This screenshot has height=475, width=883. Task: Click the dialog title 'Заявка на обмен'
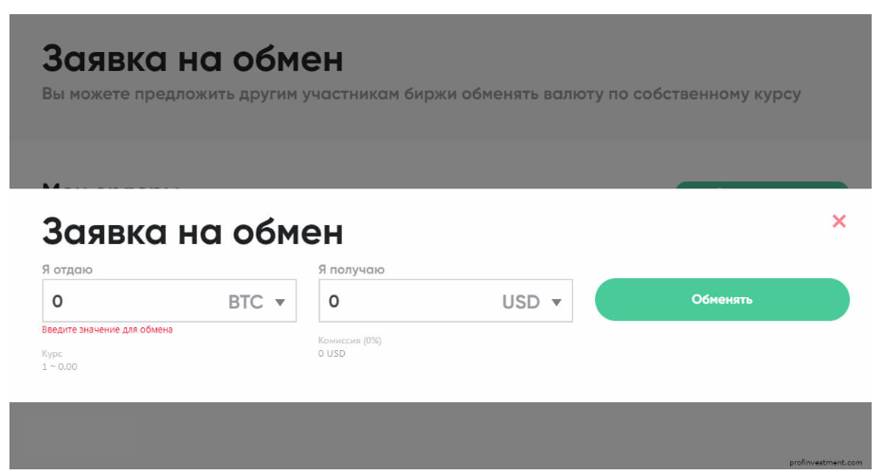[192, 231]
